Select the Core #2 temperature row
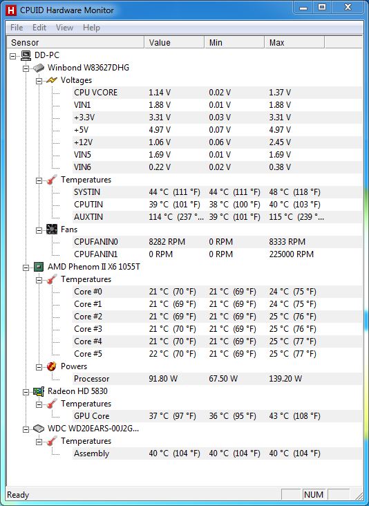 (217, 317)
